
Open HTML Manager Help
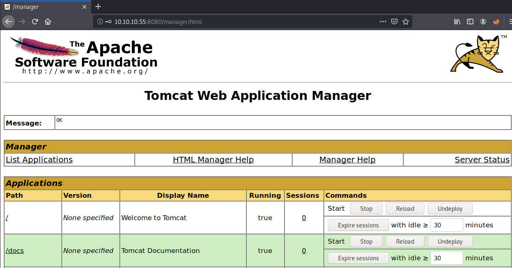pos(213,160)
